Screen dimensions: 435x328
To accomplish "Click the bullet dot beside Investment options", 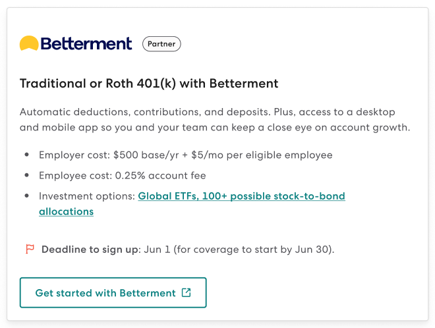I will pyautogui.click(x=26, y=196).
